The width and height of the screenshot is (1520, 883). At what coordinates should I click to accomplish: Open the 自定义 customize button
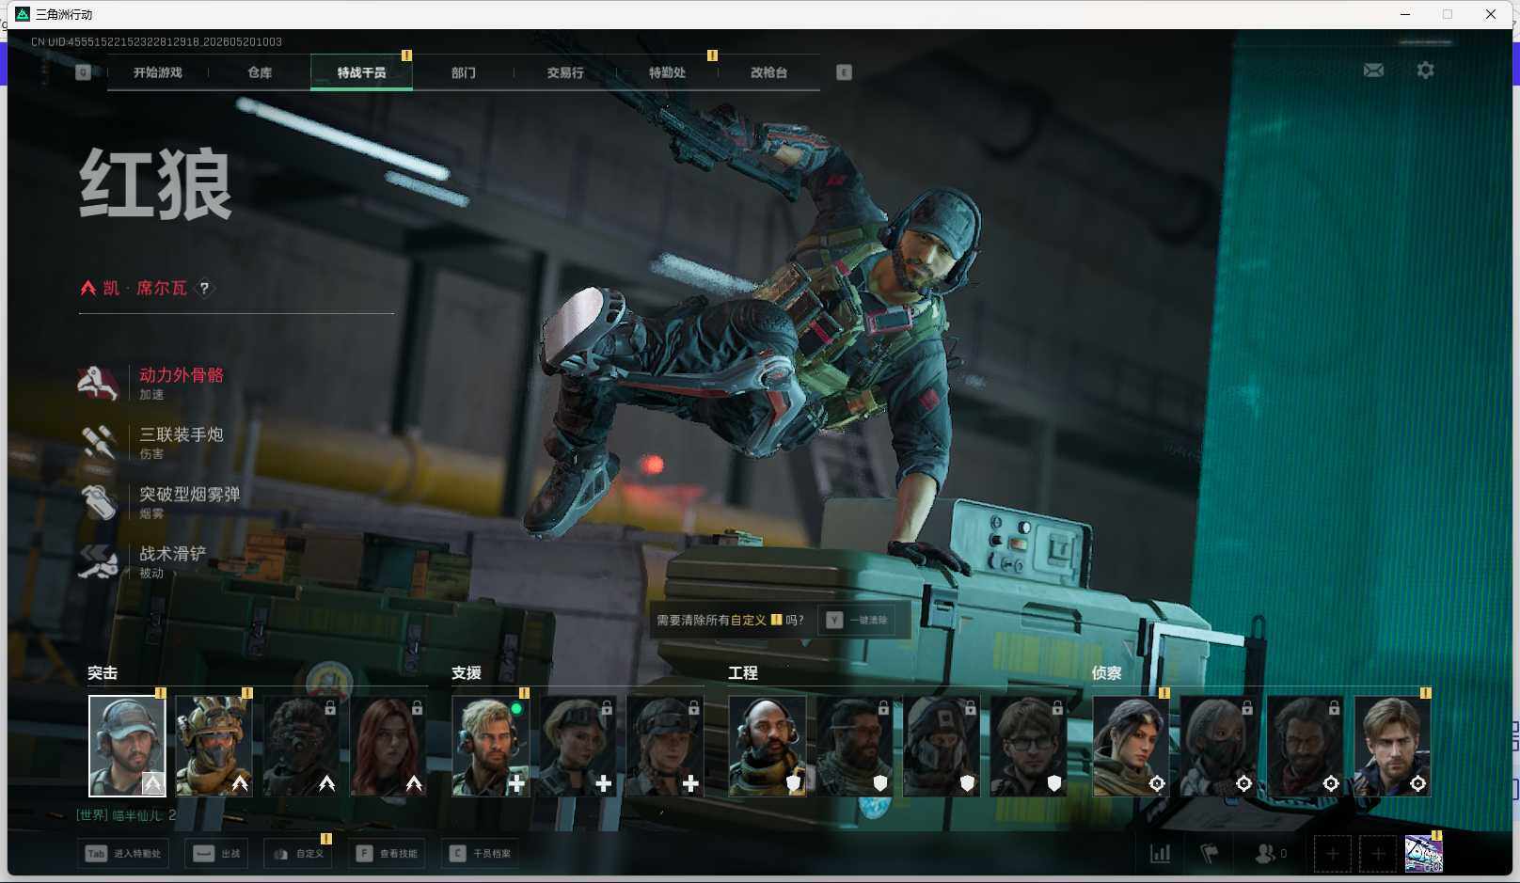(x=299, y=853)
